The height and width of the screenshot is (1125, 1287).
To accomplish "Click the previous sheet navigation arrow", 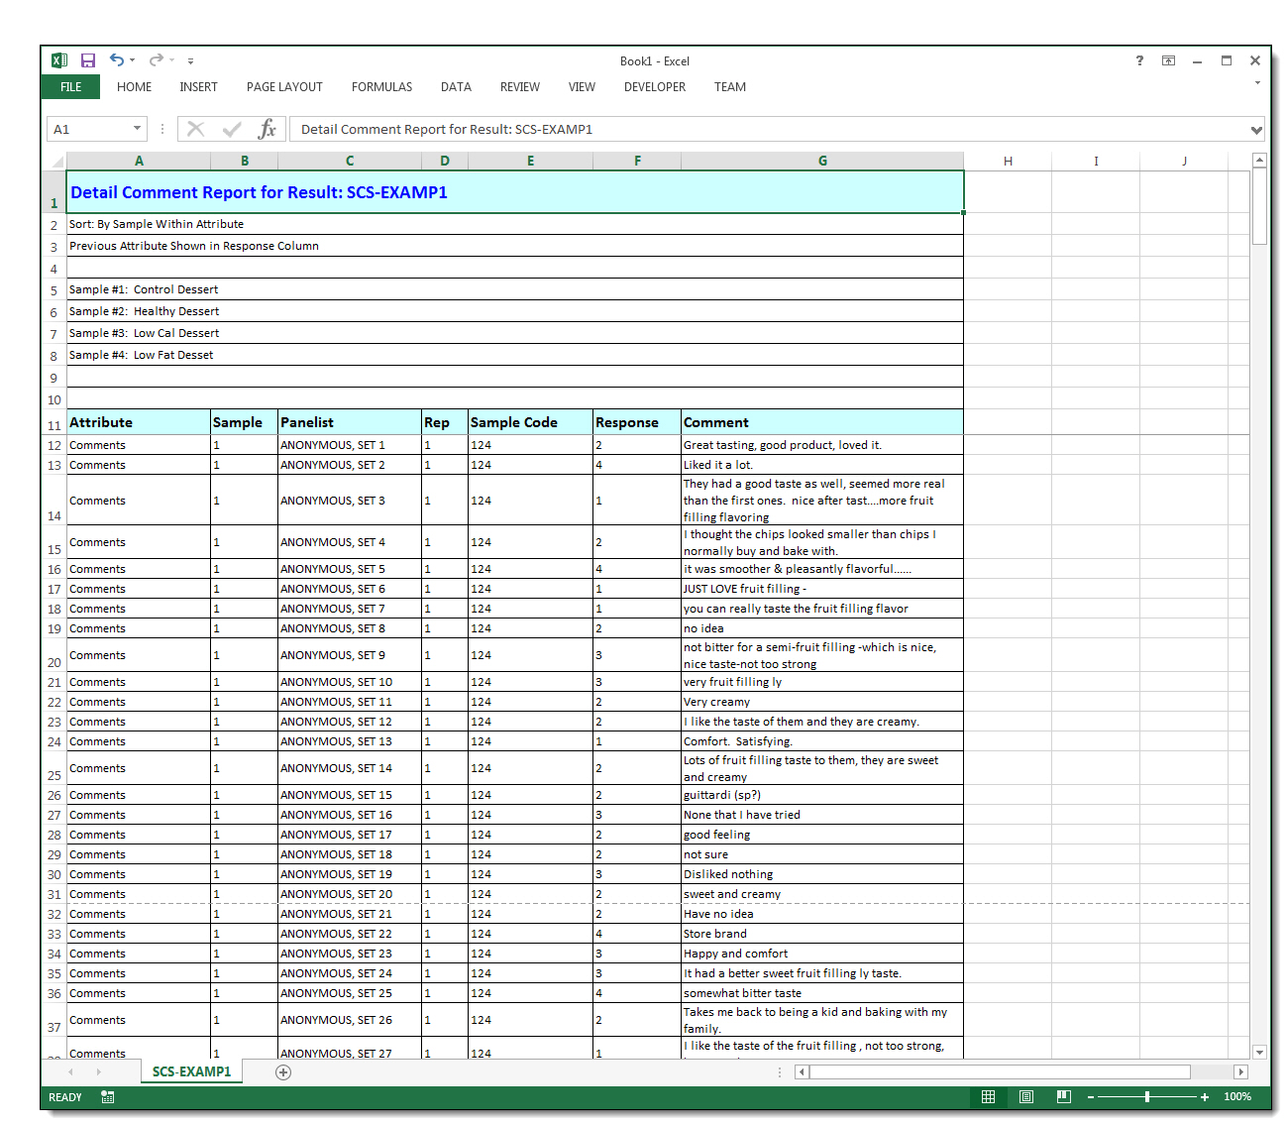I will (x=70, y=1072).
